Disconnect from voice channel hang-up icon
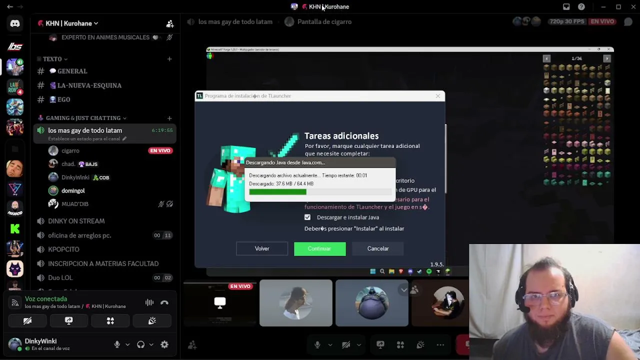640x360 pixels. coord(164,302)
